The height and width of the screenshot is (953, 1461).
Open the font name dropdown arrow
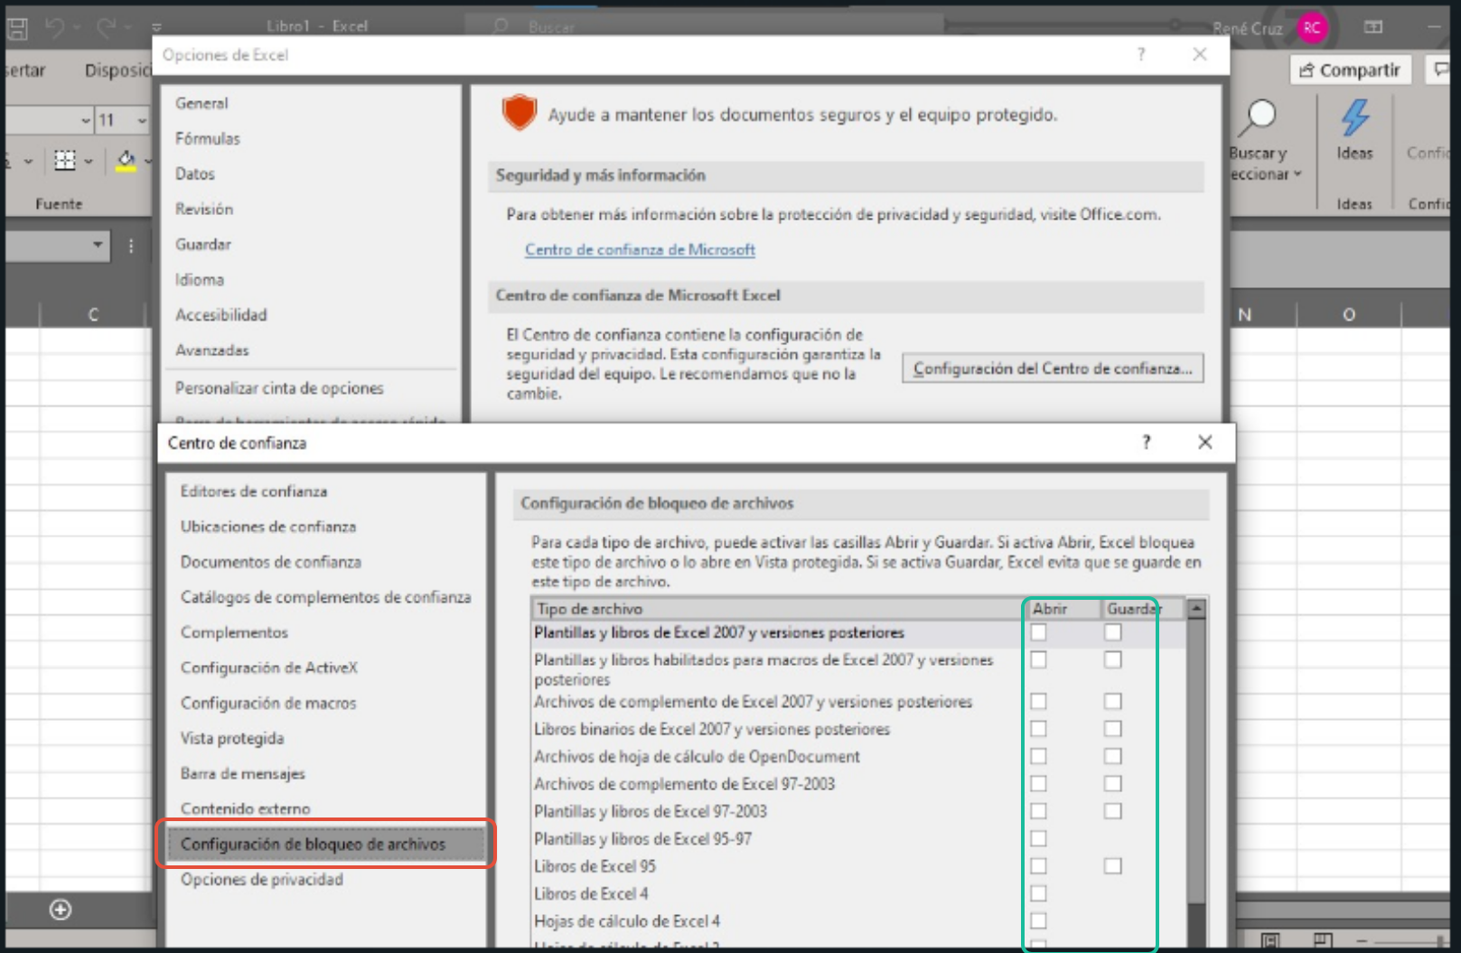86,120
